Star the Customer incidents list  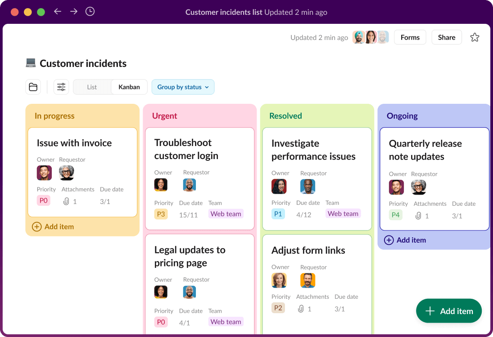tap(475, 37)
